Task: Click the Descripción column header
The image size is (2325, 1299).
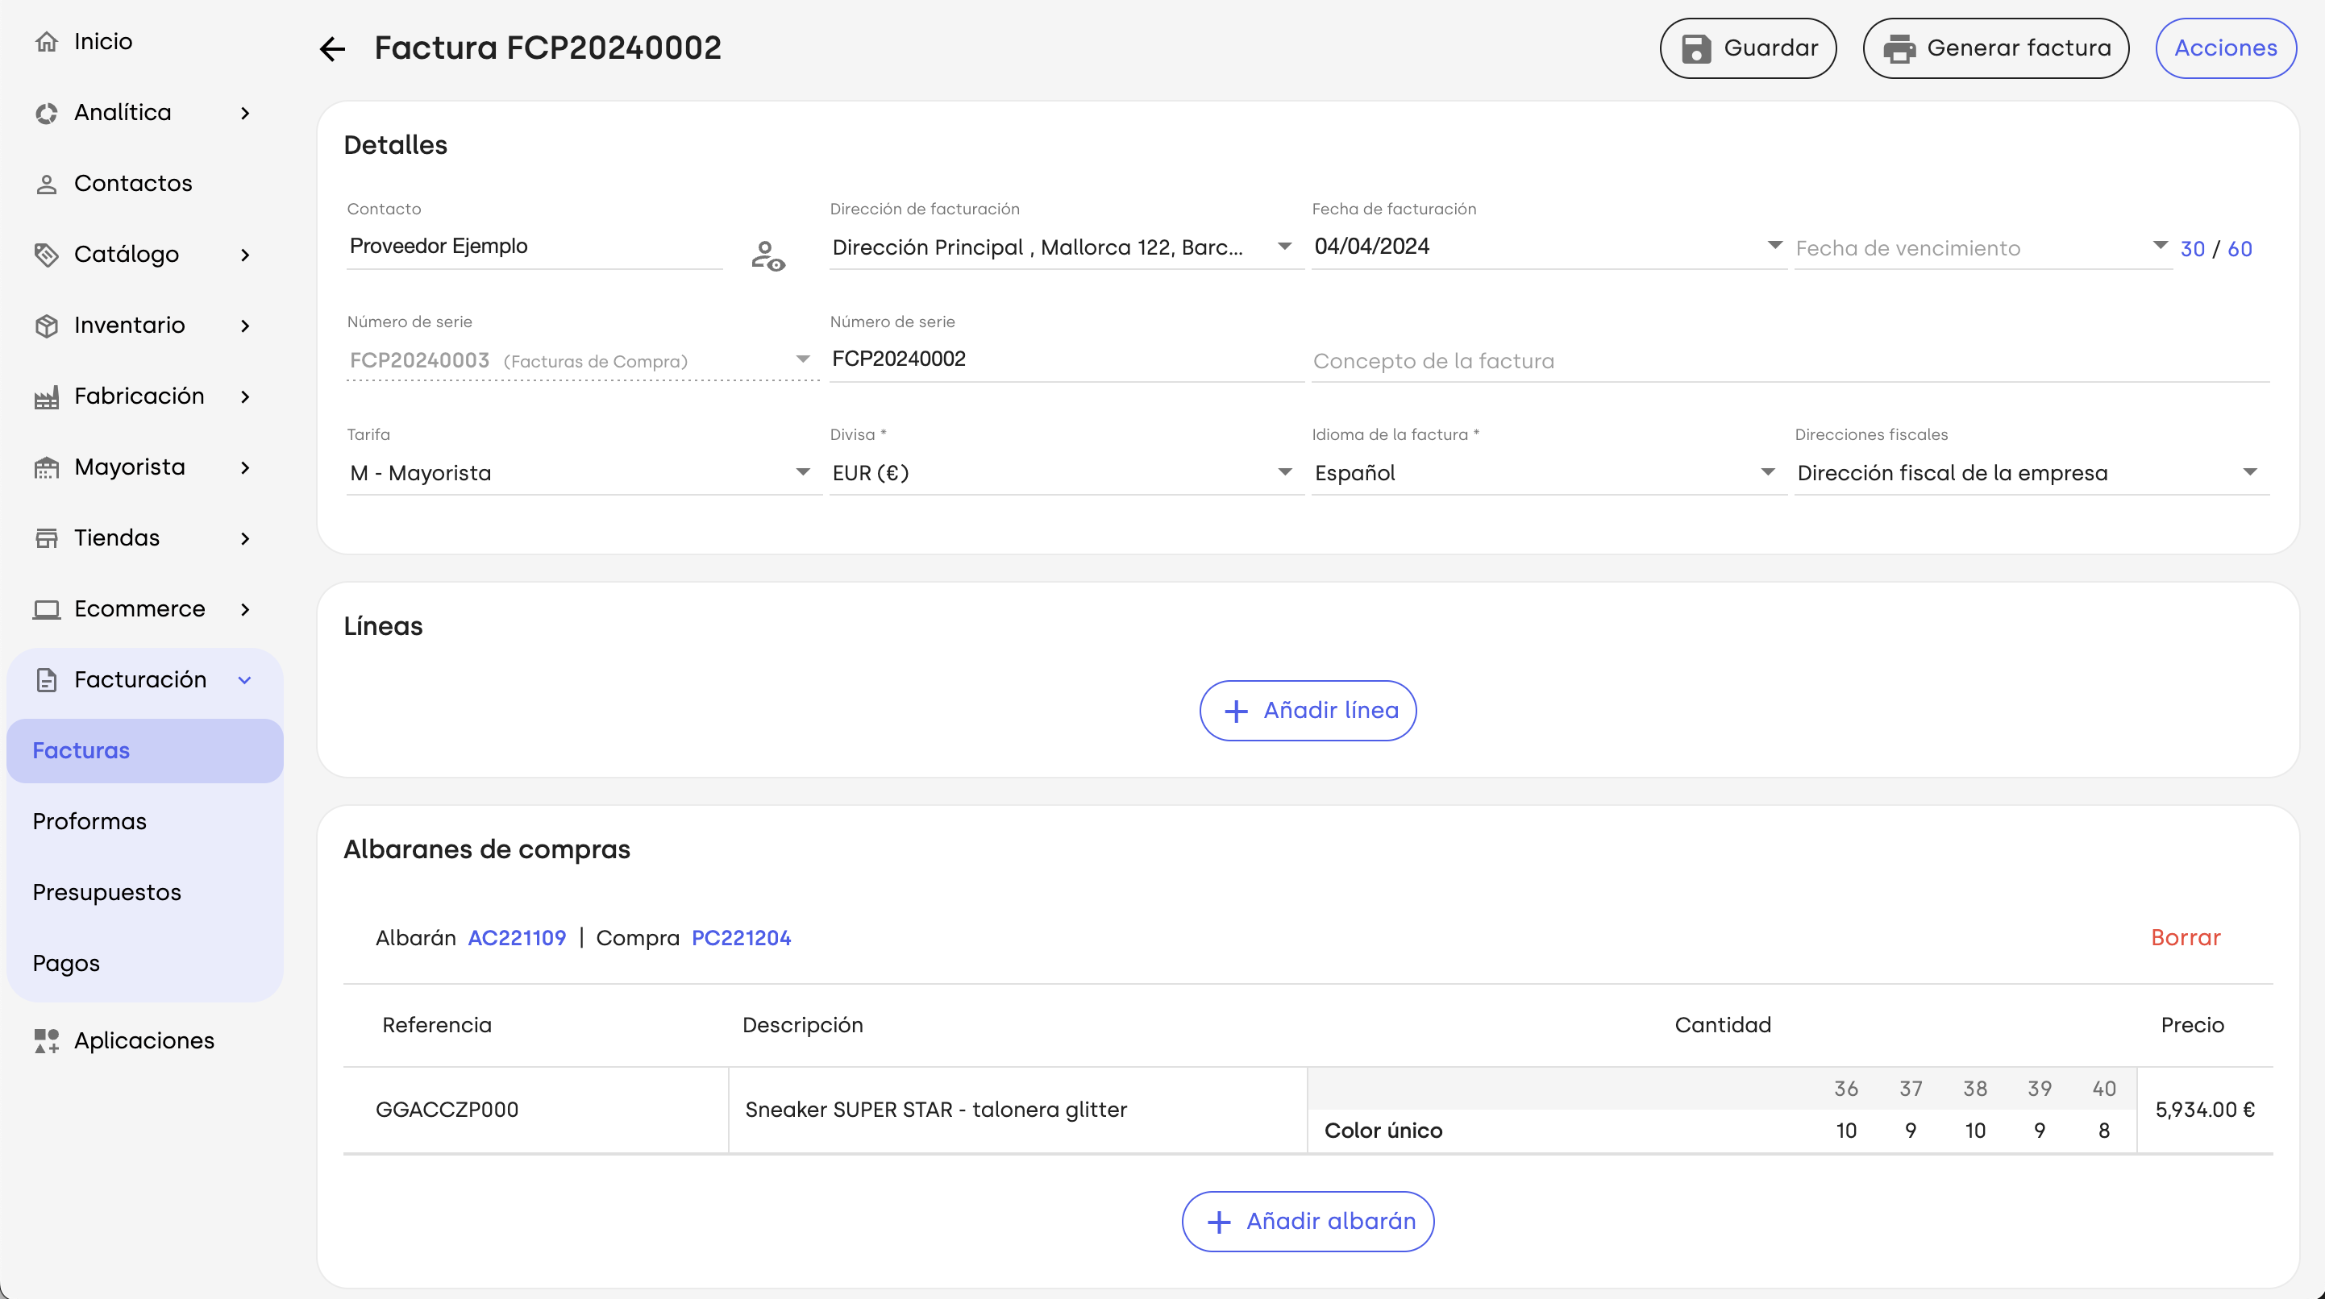Action: (802, 1026)
